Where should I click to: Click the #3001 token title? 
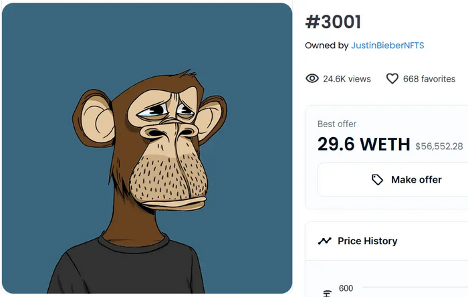point(333,22)
